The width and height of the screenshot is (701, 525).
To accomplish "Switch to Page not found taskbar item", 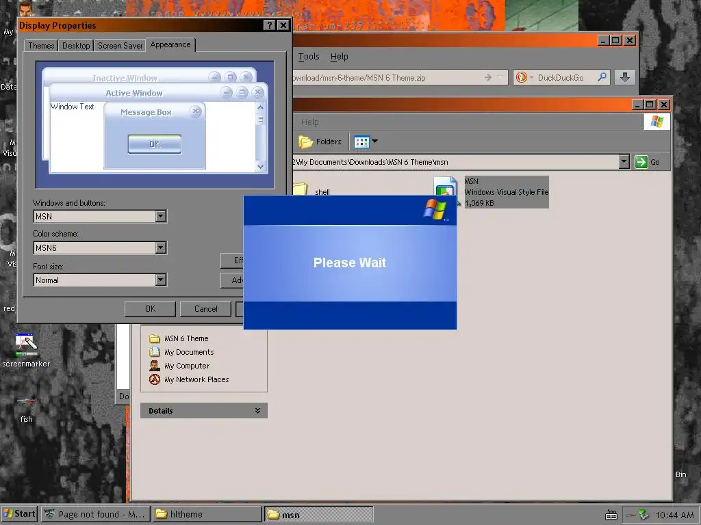I will tap(96, 514).
